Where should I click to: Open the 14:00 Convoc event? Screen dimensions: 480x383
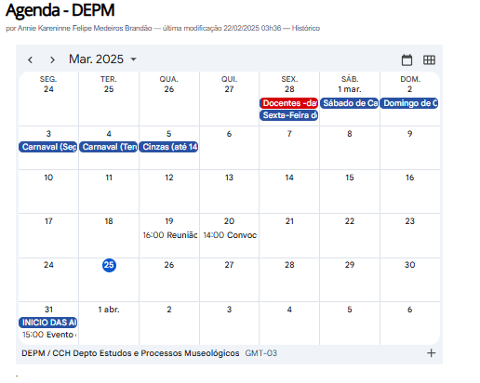(230, 235)
